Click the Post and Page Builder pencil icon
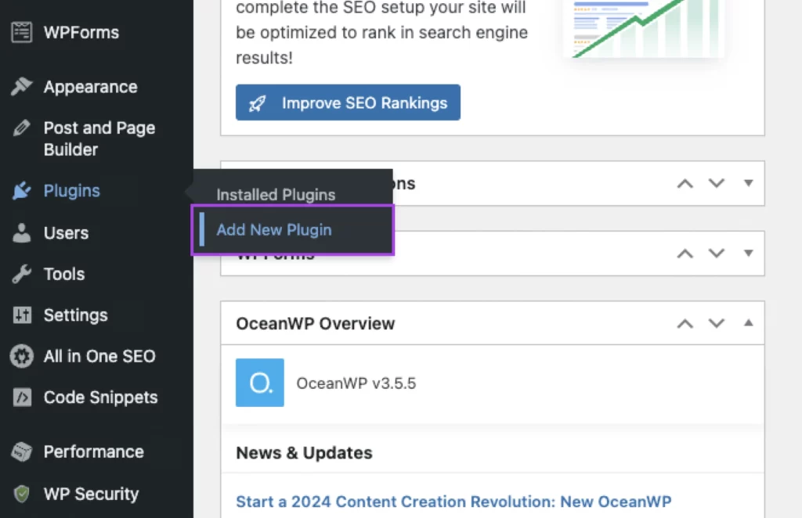This screenshot has width=802, height=518. (x=21, y=128)
